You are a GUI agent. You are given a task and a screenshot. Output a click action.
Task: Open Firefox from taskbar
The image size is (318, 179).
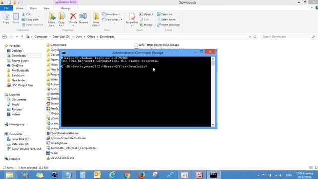(141, 175)
